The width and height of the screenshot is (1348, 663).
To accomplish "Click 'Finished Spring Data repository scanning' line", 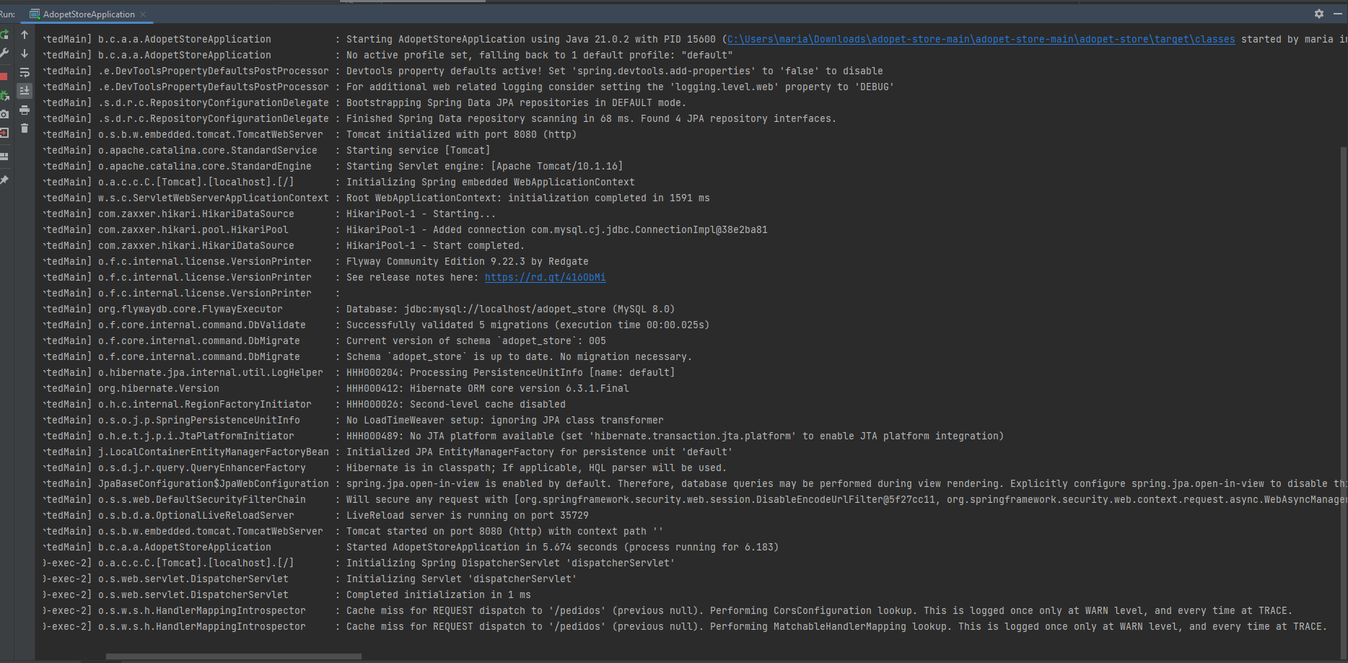I will tap(591, 119).
